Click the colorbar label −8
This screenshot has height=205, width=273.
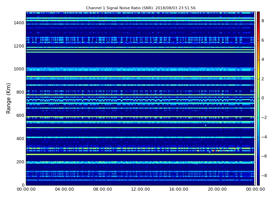[264, 176]
